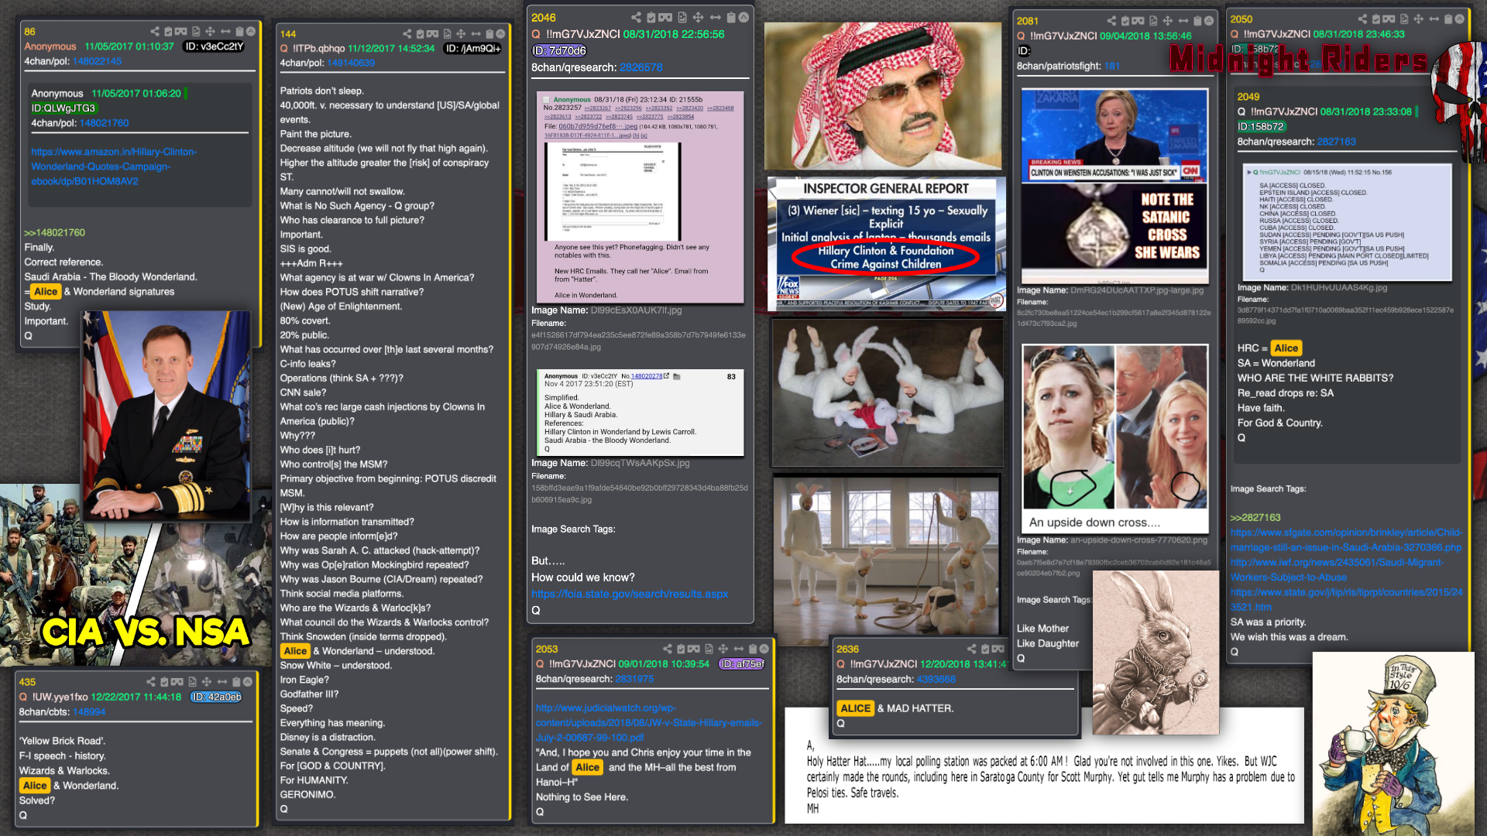Image resolution: width=1487 pixels, height=836 pixels.
Task: Open the sfgate.com opinion article link
Action: tap(1346, 540)
